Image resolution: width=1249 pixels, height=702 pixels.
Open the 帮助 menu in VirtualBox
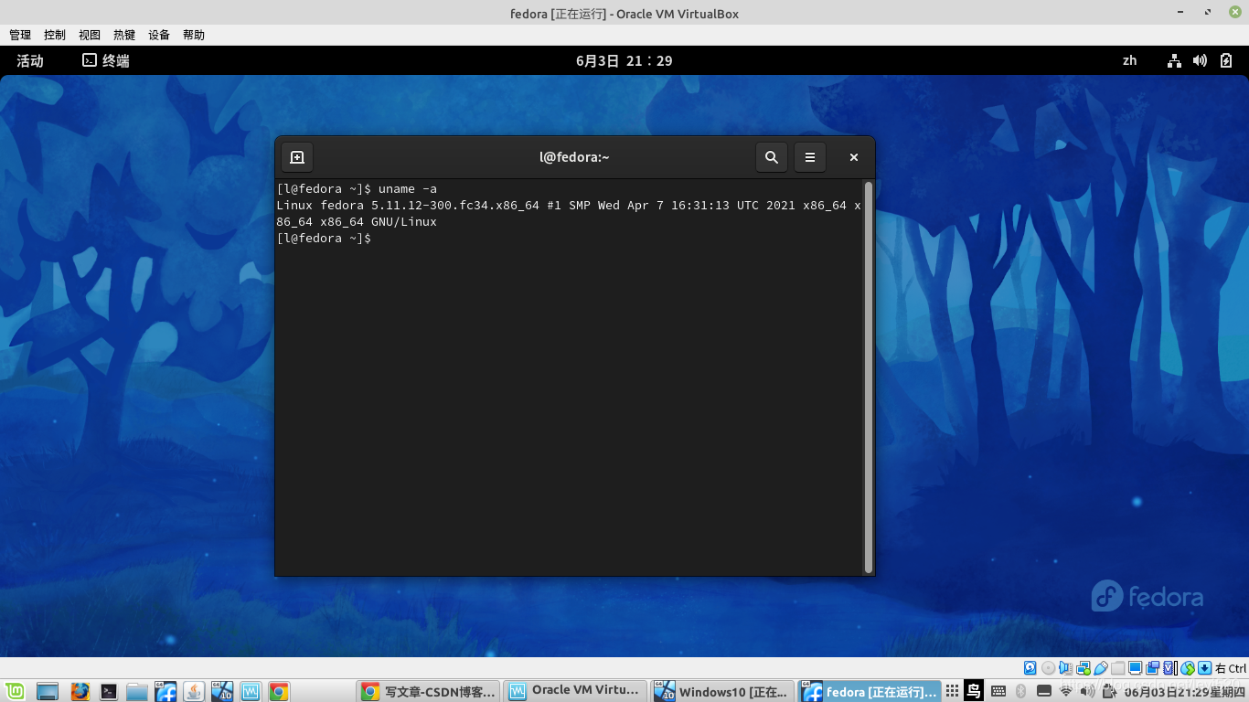tap(194, 35)
